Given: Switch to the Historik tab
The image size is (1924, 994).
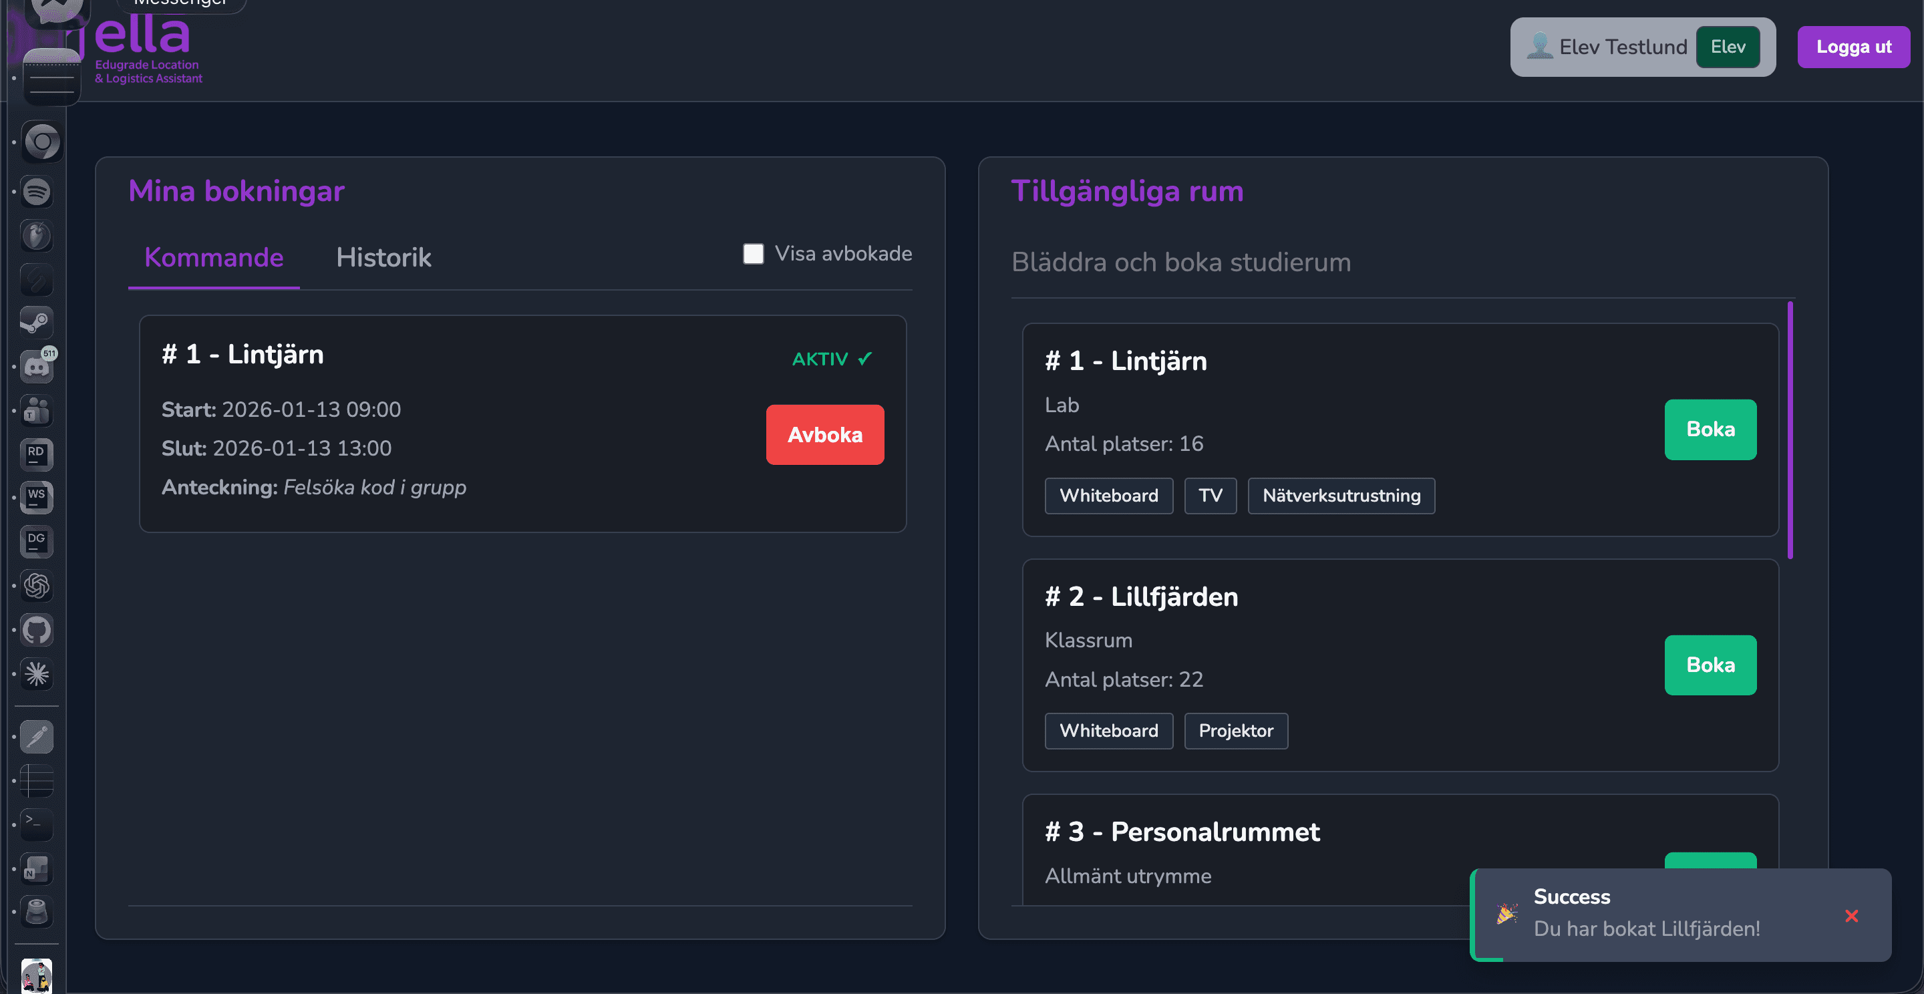Looking at the screenshot, I should [x=383, y=258].
